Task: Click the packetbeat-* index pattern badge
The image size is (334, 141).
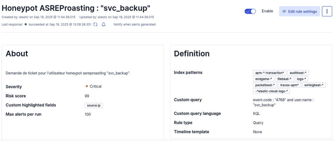Action: tap(265, 85)
